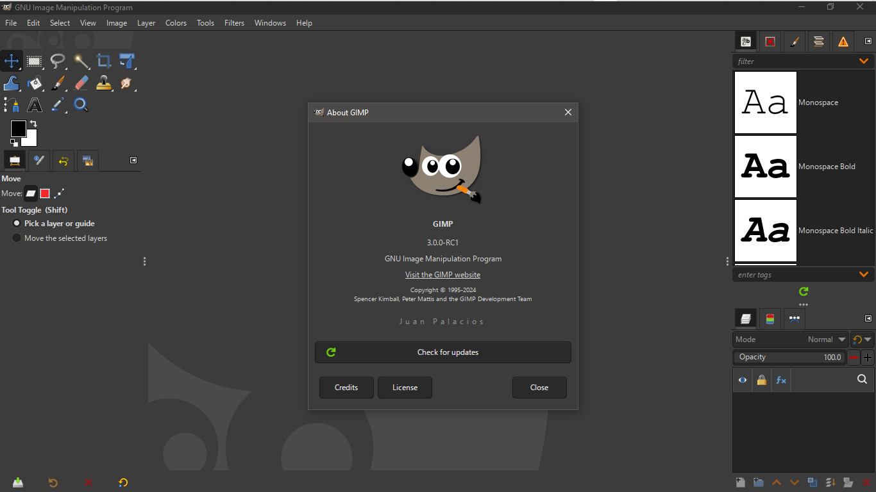Image resolution: width=876 pixels, height=492 pixels.
Task: Activate the Crop tool
Action: coord(104,61)
